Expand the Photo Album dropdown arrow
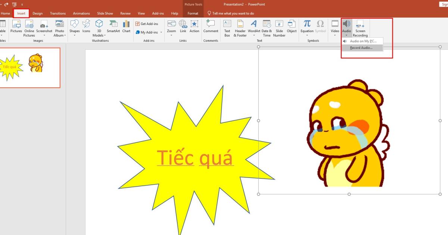The image size is (448, 235). pyautogui.click(x=65, y=35)
